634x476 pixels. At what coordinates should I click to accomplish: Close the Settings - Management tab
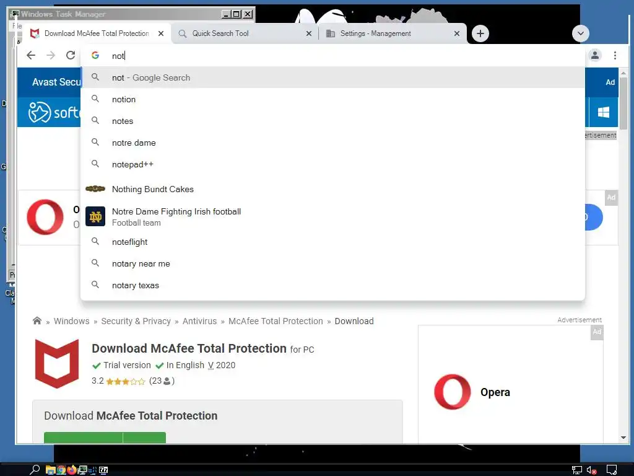tap(457, 33)
